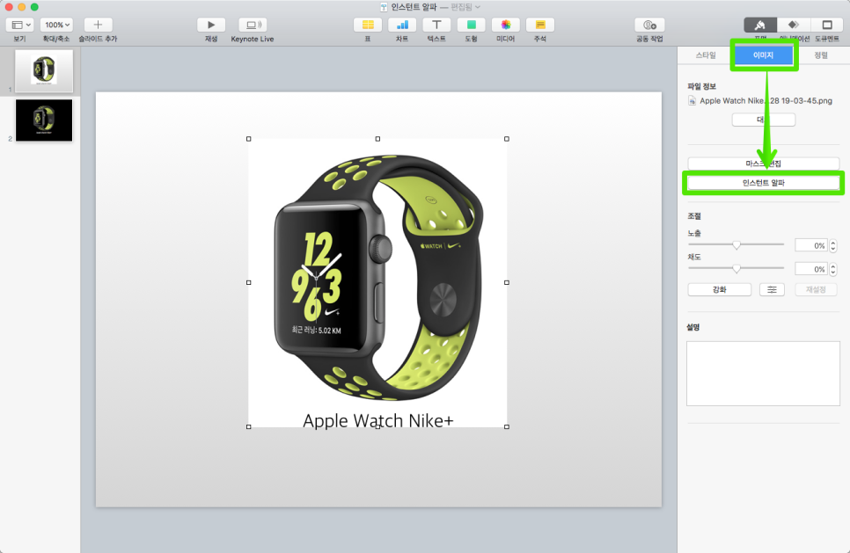Open the adjustments sliders icon button
This screenshot has width=850, height=553.
tap(772, 290)
